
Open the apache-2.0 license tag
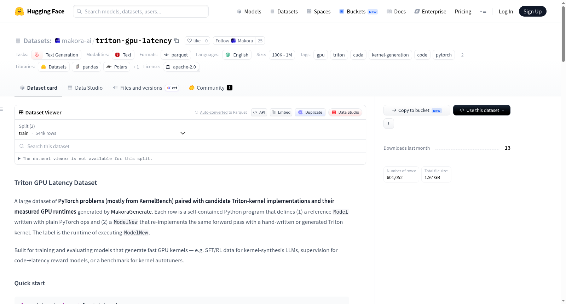click(x=181, y=67)
